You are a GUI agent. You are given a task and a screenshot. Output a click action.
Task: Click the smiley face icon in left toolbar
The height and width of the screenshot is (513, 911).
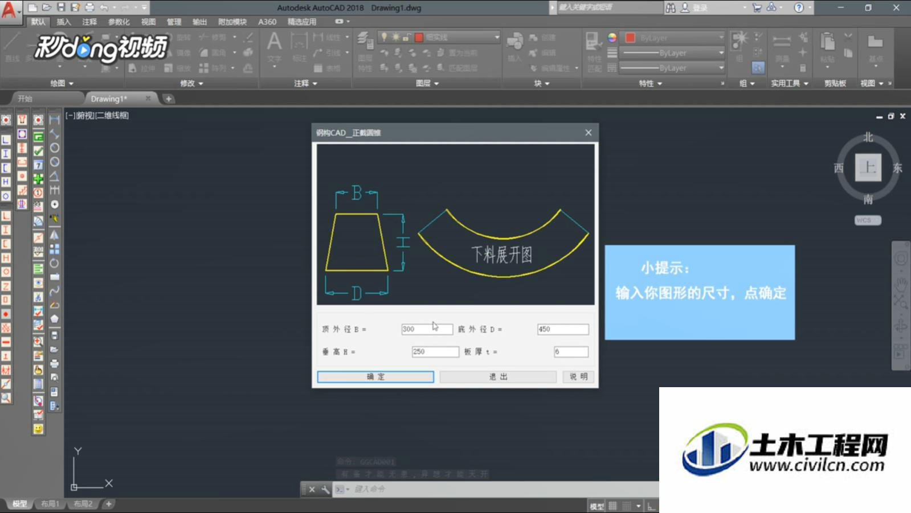tap(38, 428)
